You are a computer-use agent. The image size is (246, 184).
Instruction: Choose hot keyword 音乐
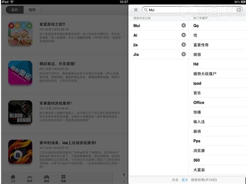(x=197, y=93)
